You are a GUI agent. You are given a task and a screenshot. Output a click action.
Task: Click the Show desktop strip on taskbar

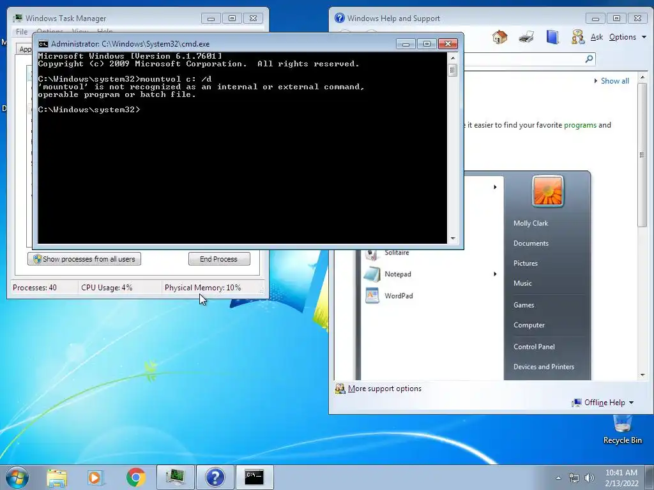(x=650, y=477)
